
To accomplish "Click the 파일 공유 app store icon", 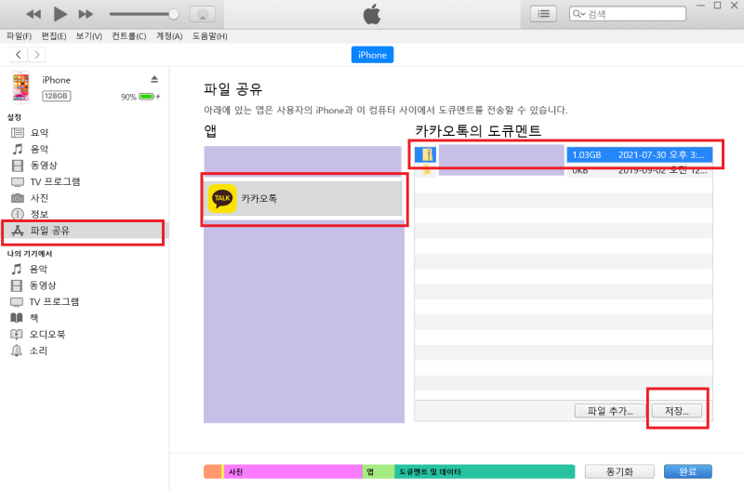I will (18, 231).
